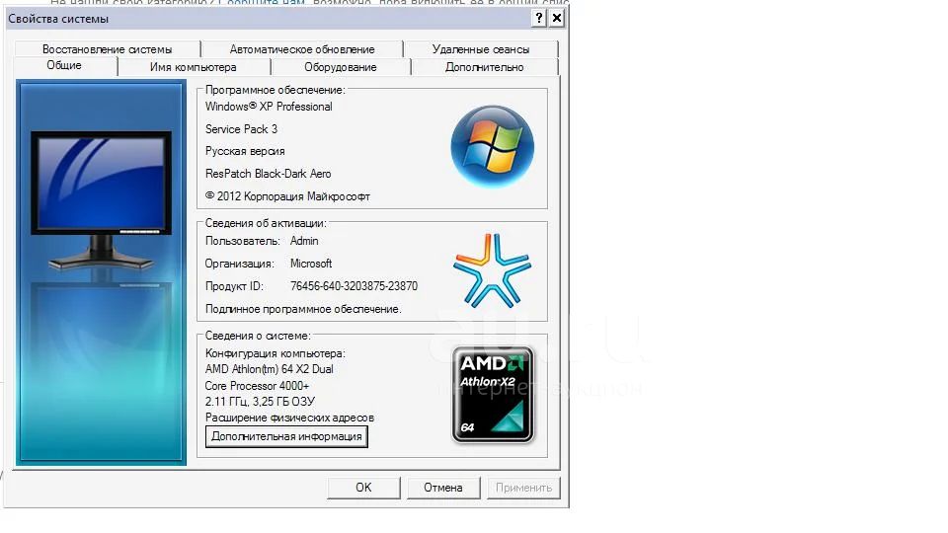Click the Пользователь label
Screen dimensions: 948x533
pos(243,241)
